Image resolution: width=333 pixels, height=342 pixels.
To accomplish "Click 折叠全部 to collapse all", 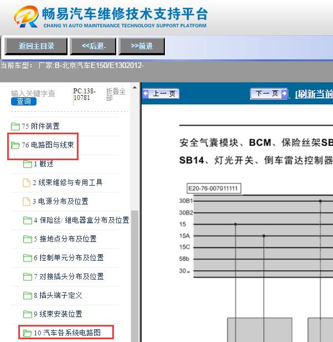I will [x=116, y=94].
